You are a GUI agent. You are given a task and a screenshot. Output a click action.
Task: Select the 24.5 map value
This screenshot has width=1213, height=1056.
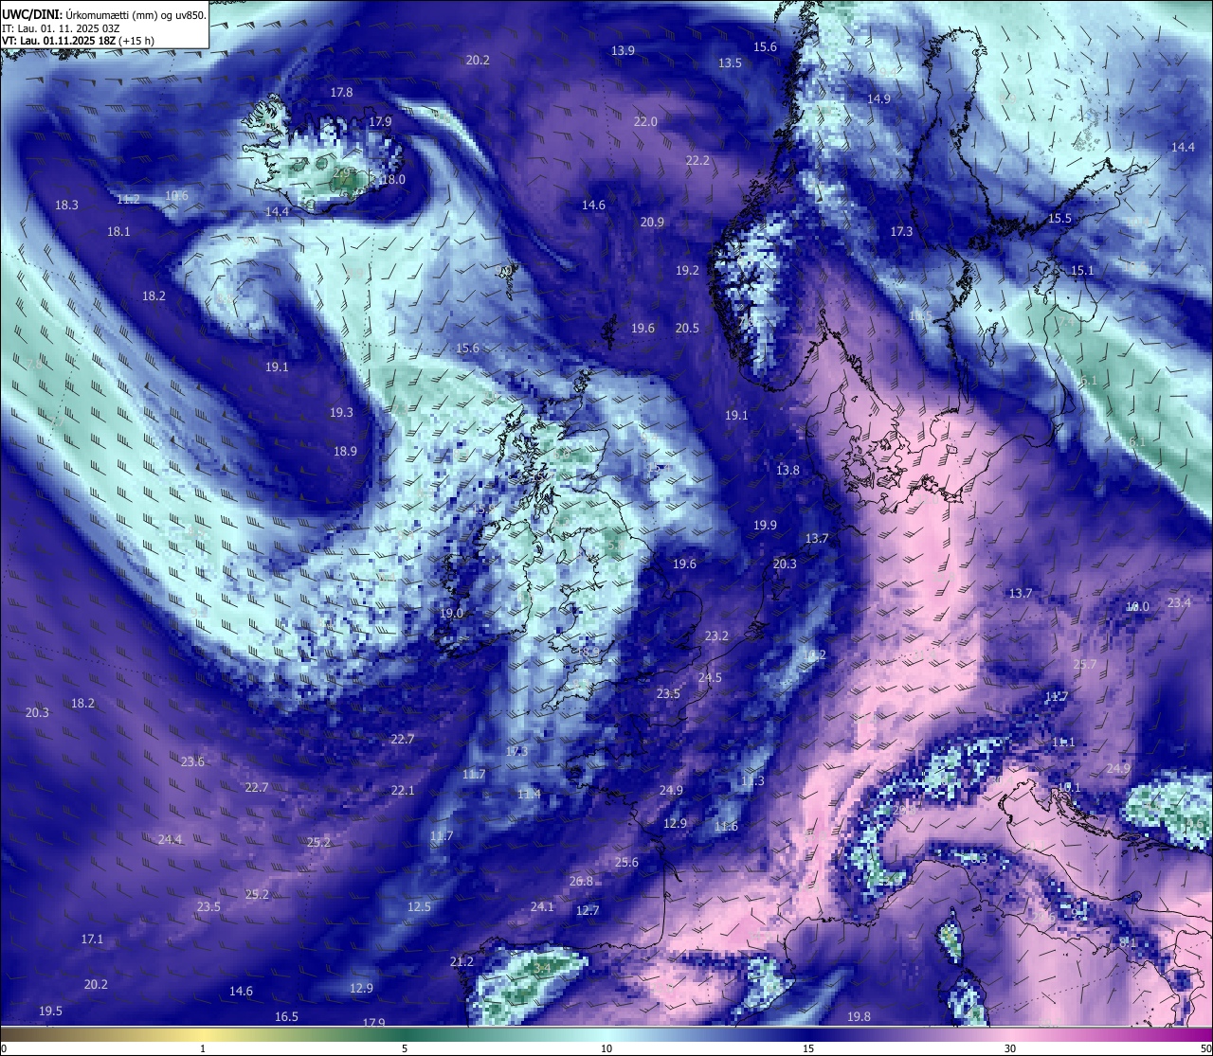click(x=710, y=678)
